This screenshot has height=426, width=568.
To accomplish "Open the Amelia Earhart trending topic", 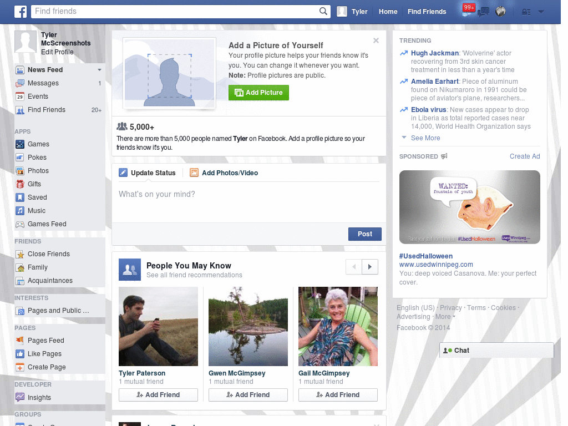I will tap(435, 82).
